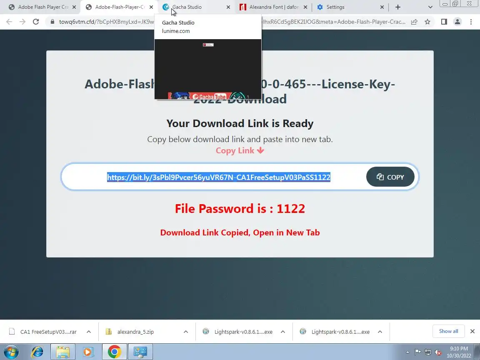Click the Chrome taskbar icon

[x=114, y=352]
